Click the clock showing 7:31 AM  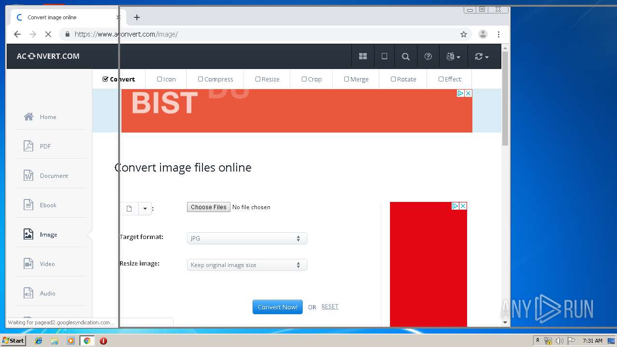pyautogui.click(x=592, y=341)
